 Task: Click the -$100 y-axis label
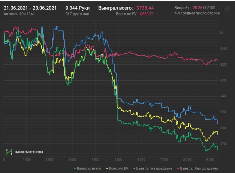click(223, 49)
